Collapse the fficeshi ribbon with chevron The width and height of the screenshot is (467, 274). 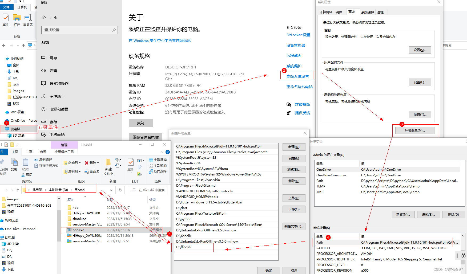coord(162,152)
